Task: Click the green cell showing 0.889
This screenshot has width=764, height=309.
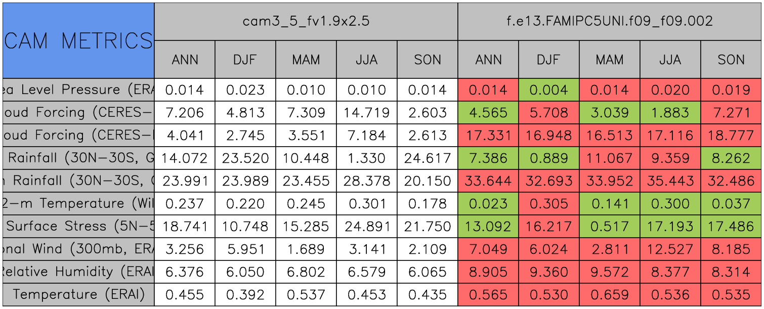Action: coord(548,158)
